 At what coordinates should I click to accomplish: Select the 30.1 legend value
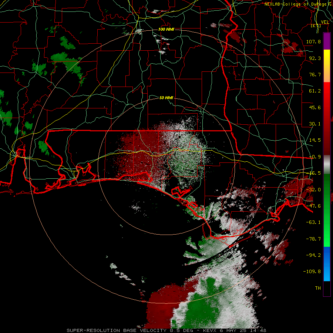tap(315, 124)
